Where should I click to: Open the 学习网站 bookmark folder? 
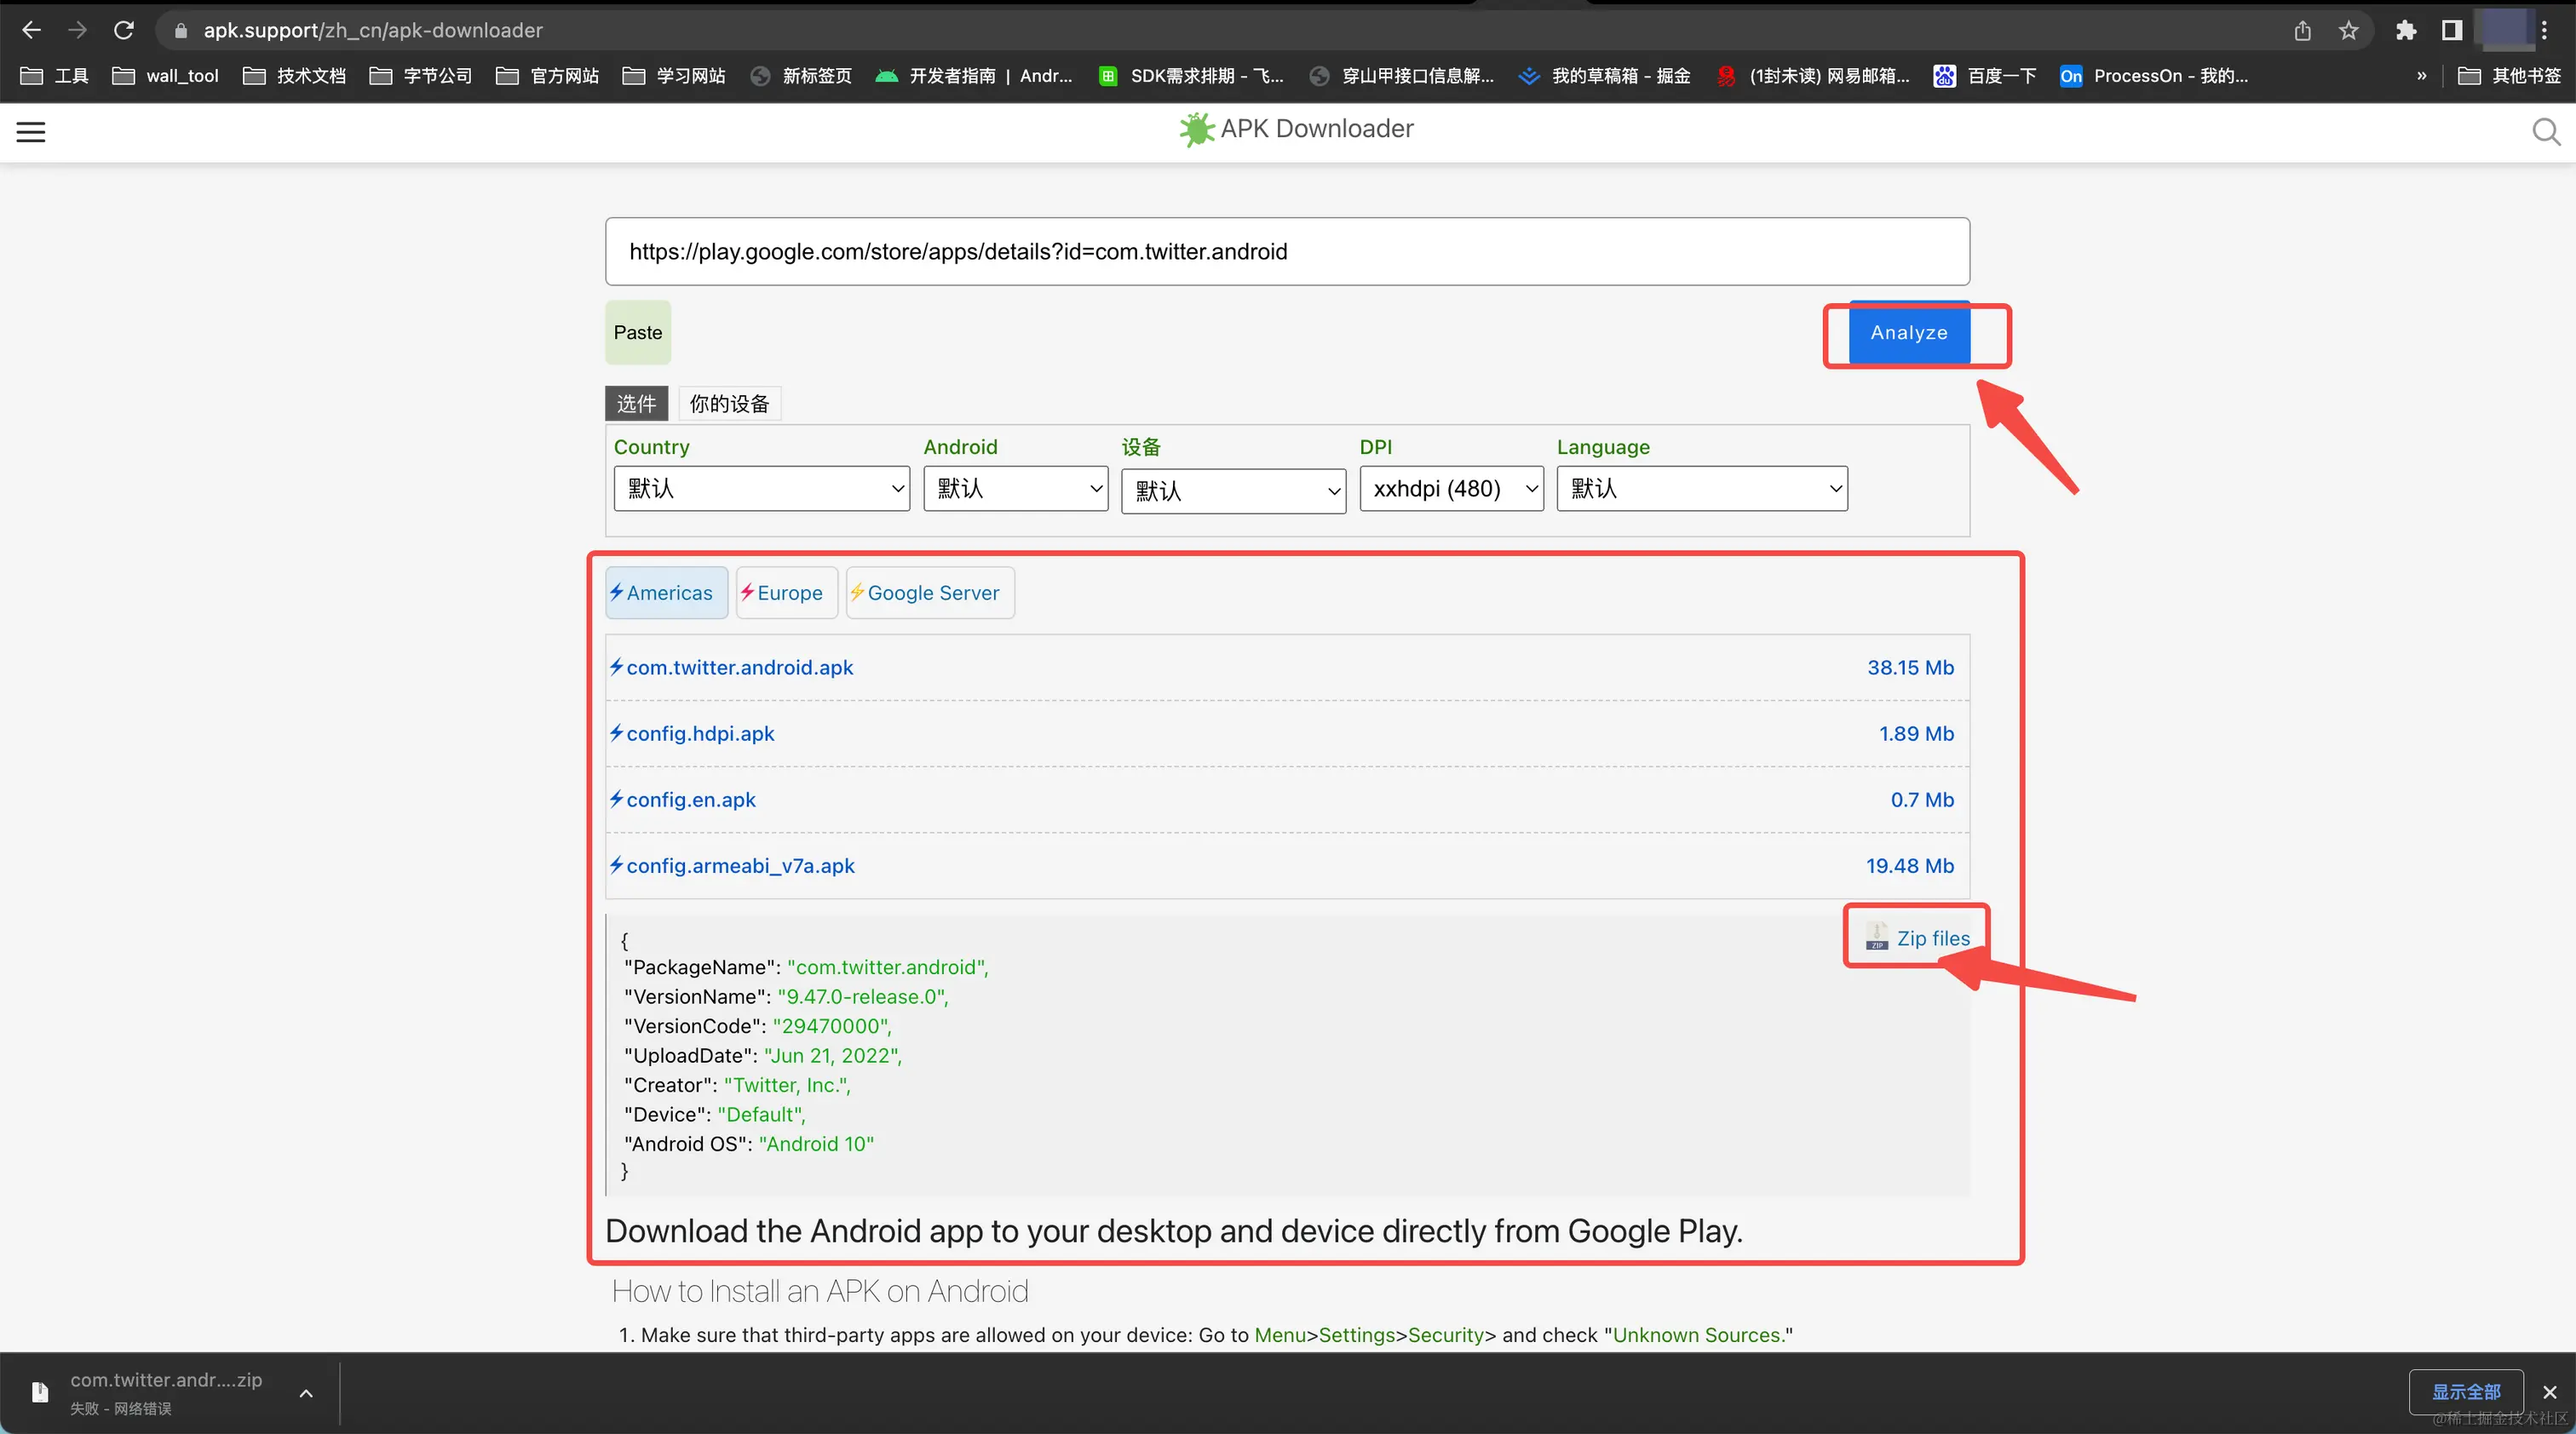674,76
